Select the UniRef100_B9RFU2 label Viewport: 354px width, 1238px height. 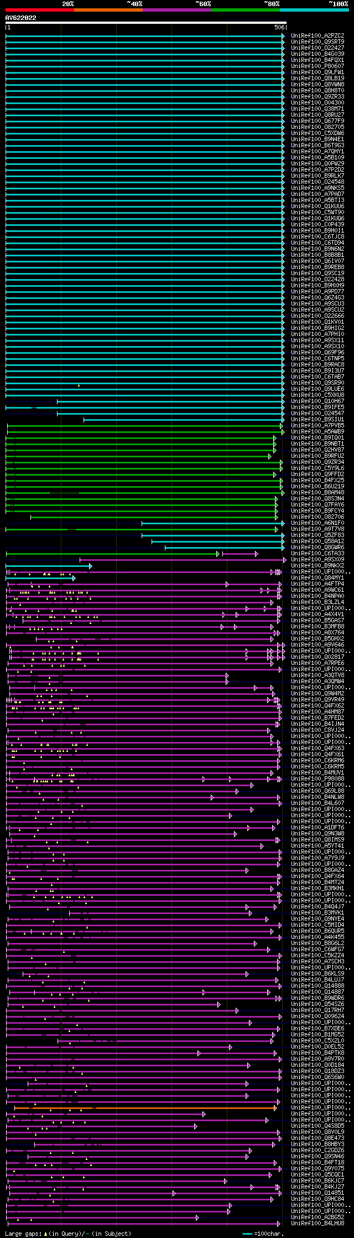click(x=317, y=456)
